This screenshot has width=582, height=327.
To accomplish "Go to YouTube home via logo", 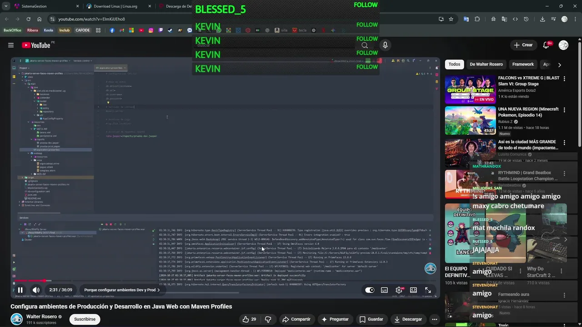I will 36,45.
